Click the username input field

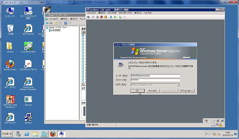pos(155,76)
